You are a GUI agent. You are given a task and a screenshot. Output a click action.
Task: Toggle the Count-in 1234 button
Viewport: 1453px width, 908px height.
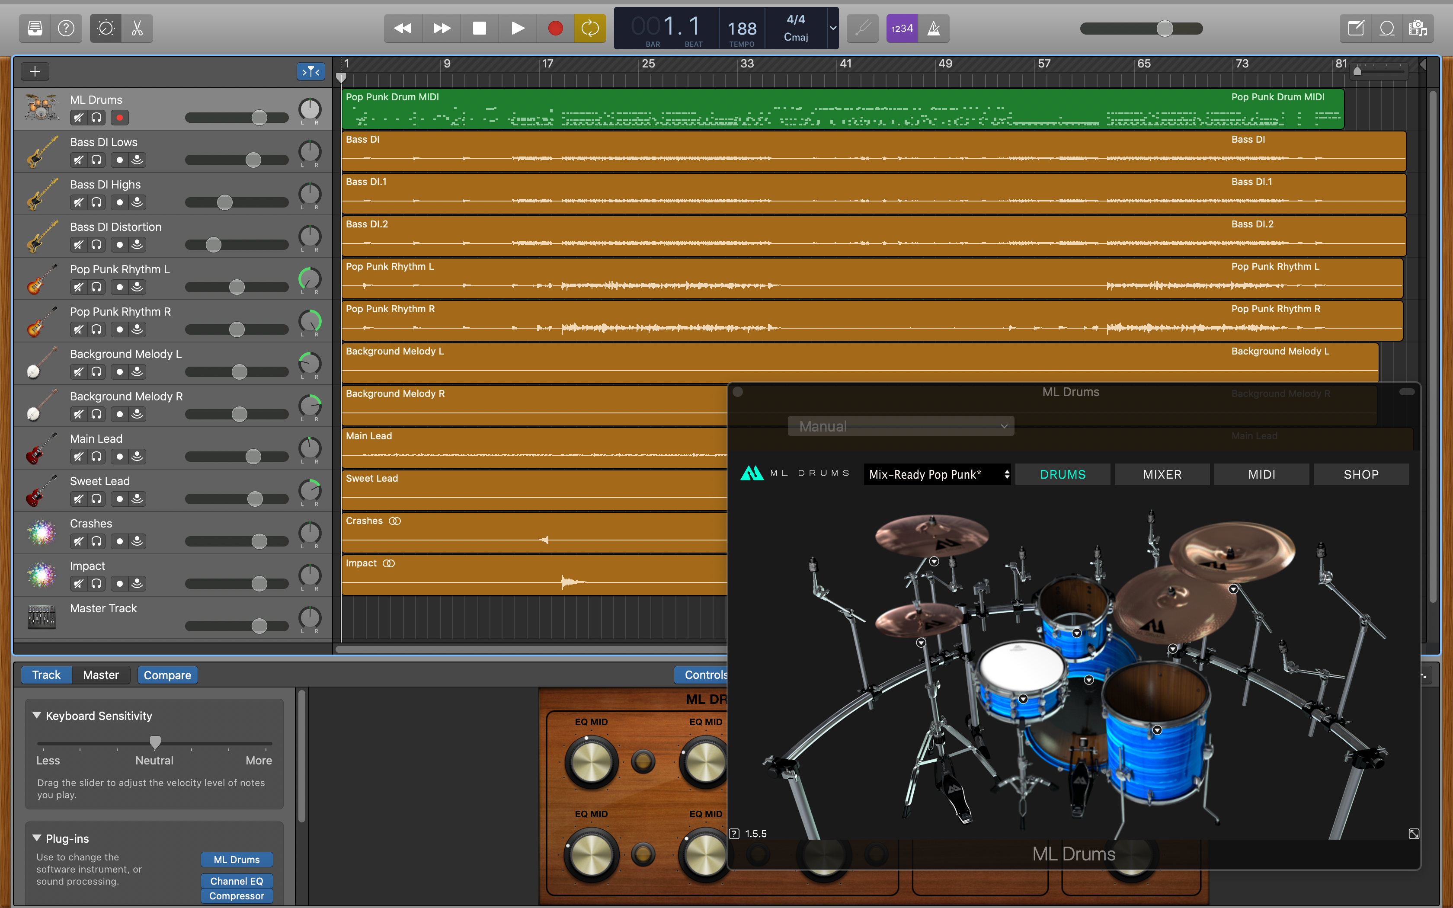pyautogui.click(x=902, y=28)
